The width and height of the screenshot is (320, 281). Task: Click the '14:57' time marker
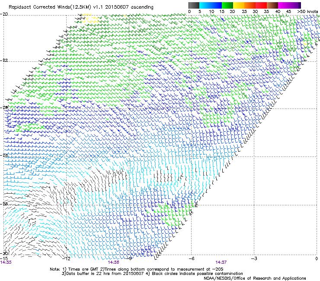221,262
